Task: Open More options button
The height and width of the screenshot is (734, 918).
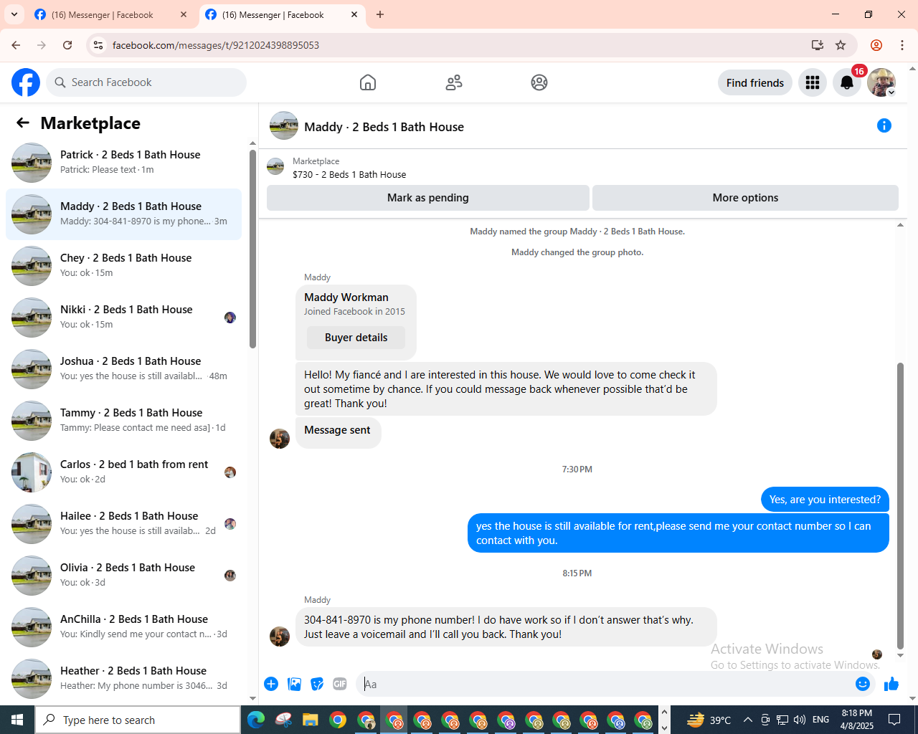Action: click(745, 198)
